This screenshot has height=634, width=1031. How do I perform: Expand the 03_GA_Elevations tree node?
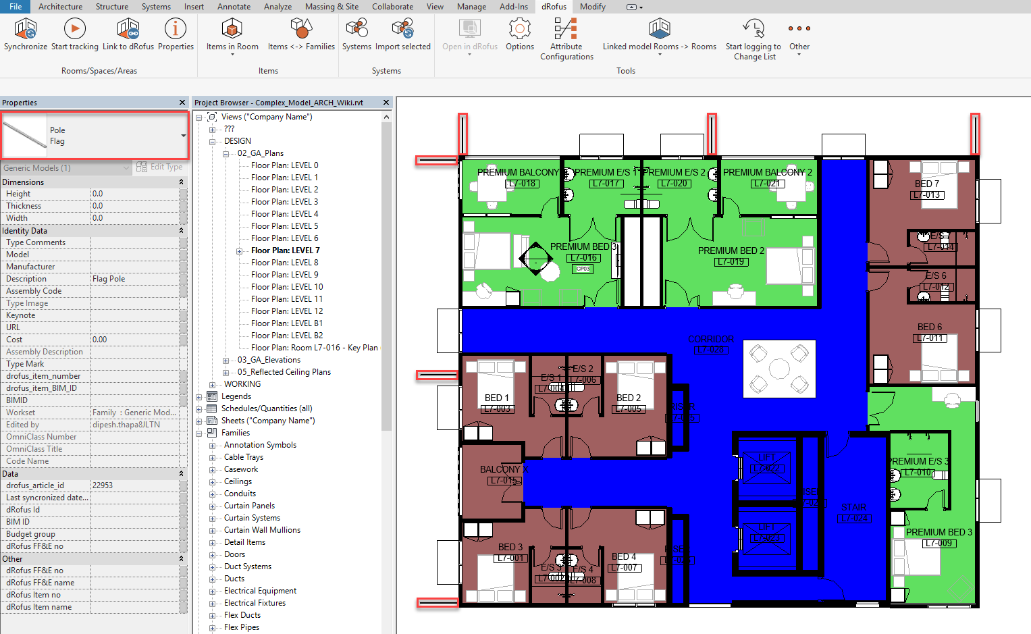pos(226,360)
